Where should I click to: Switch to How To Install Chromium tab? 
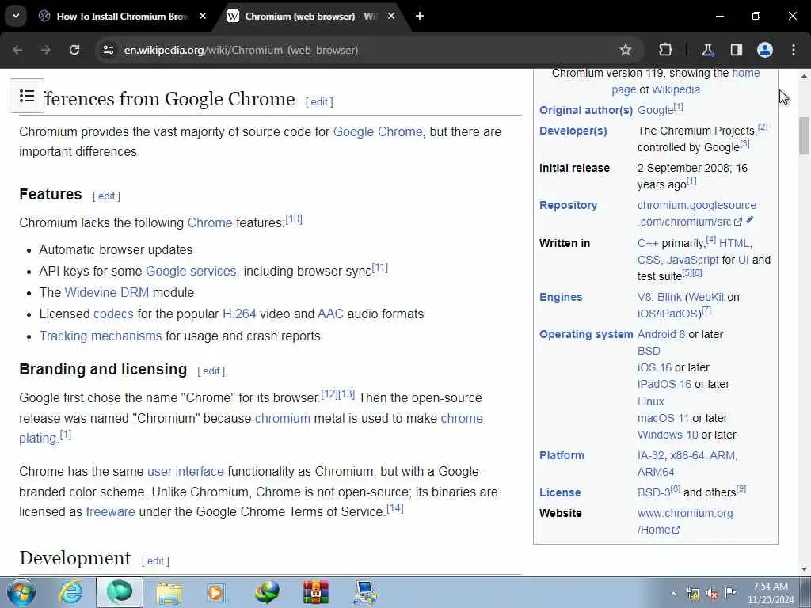pos(121,17)
